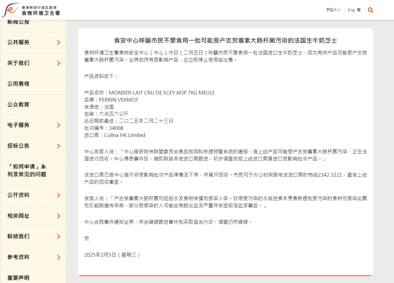This screenshot has width=394, height=283.
Task: Click the arrow icon beside 招标公告
Action: pos(58,146)
